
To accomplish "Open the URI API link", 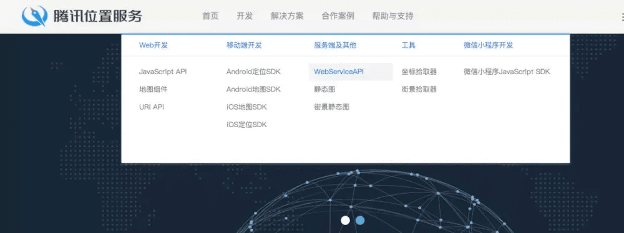I will [152, 107].
